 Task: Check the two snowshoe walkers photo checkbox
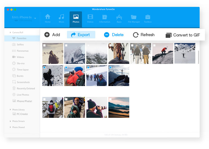[132, 46]
